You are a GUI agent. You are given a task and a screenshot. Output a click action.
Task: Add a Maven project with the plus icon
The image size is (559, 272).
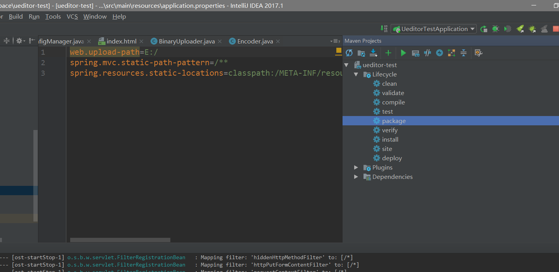coord(388,53)
